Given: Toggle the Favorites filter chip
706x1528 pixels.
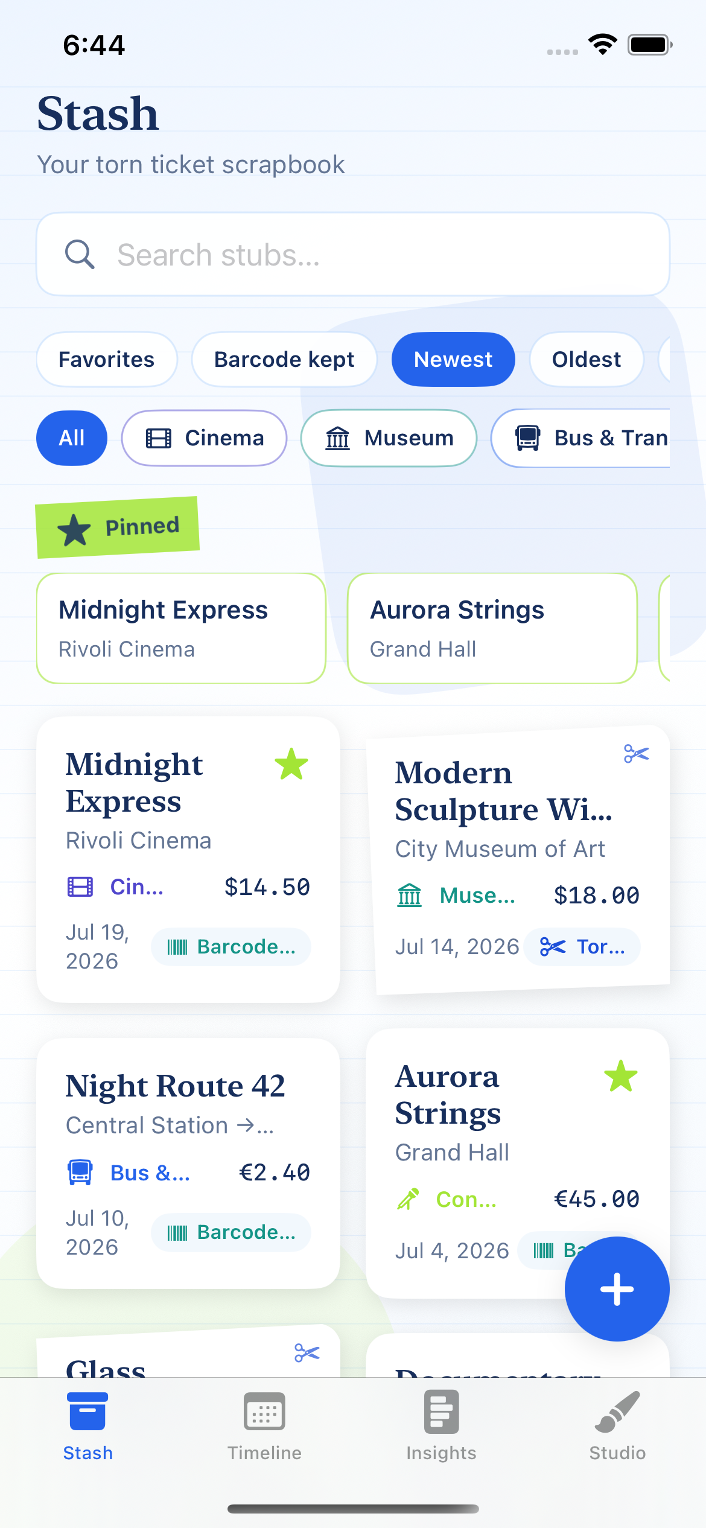Looking at the screenshot, I should tap(107, 360).
